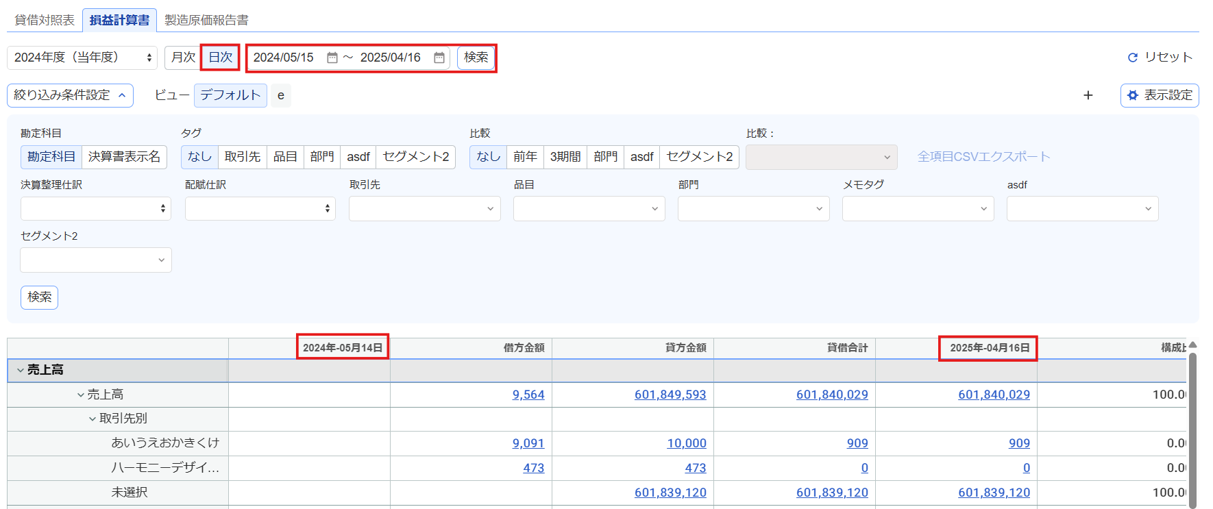This screenshot has height=509, width=1213.
Task: Switch to 製造原価報告書 tab
Action: pyautogui.click(x=206, y=20)
